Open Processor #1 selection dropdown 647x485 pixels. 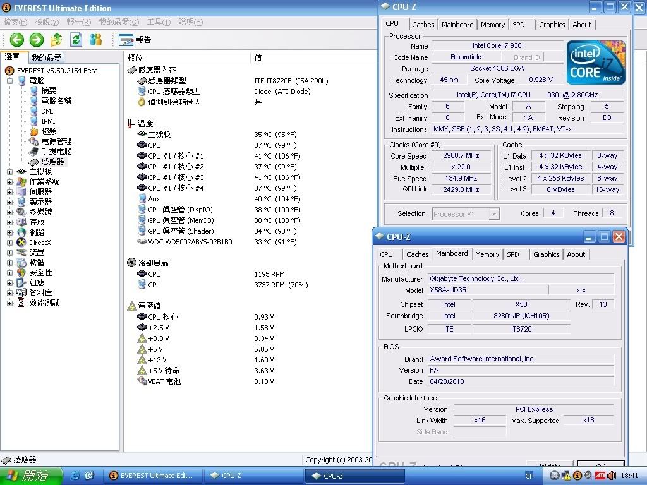click(x=494, y=214)
